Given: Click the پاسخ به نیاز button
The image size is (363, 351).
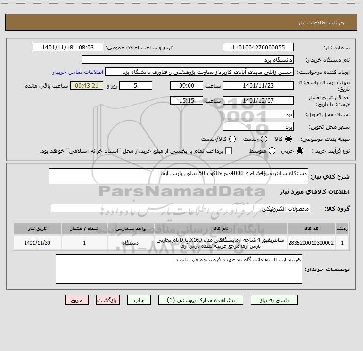Looking at the screenshot, I should [274, 300].
